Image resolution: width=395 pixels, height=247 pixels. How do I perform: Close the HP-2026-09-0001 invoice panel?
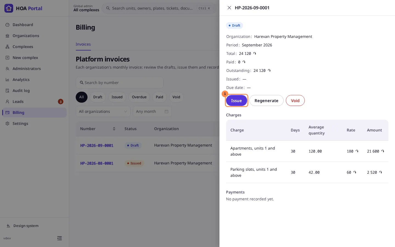pos(229,8)
